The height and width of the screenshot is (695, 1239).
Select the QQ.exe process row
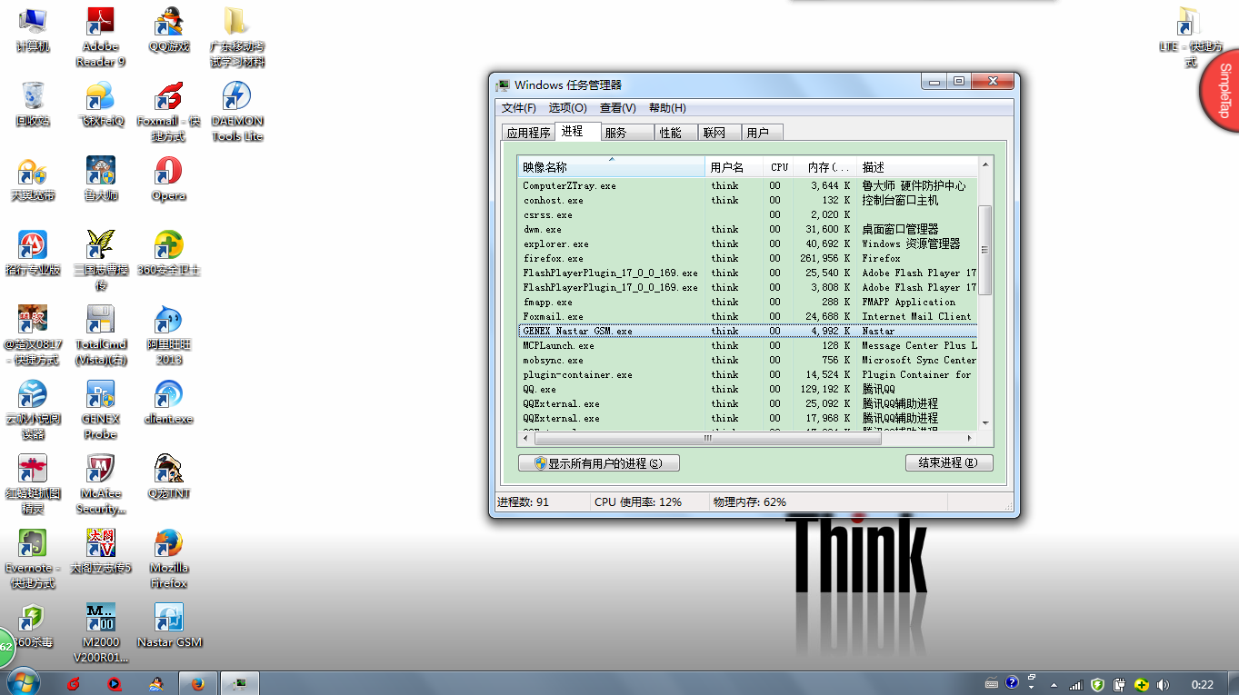click(748, 389)
